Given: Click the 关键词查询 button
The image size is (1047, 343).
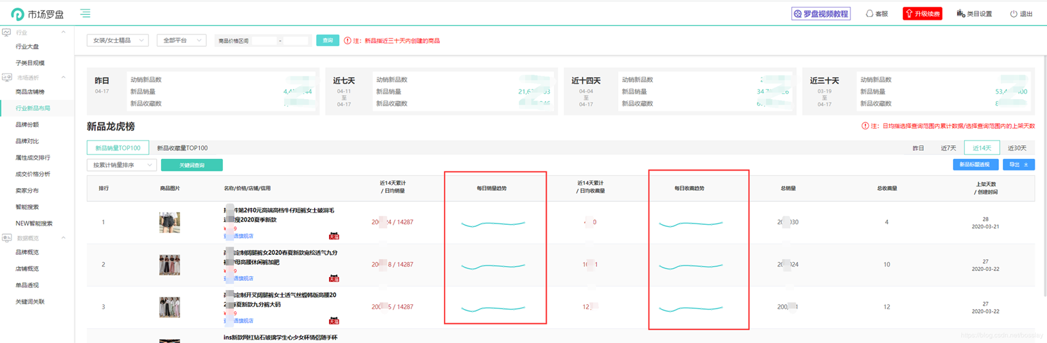Looking at the screenshot, I should click(x=192, y=165).
